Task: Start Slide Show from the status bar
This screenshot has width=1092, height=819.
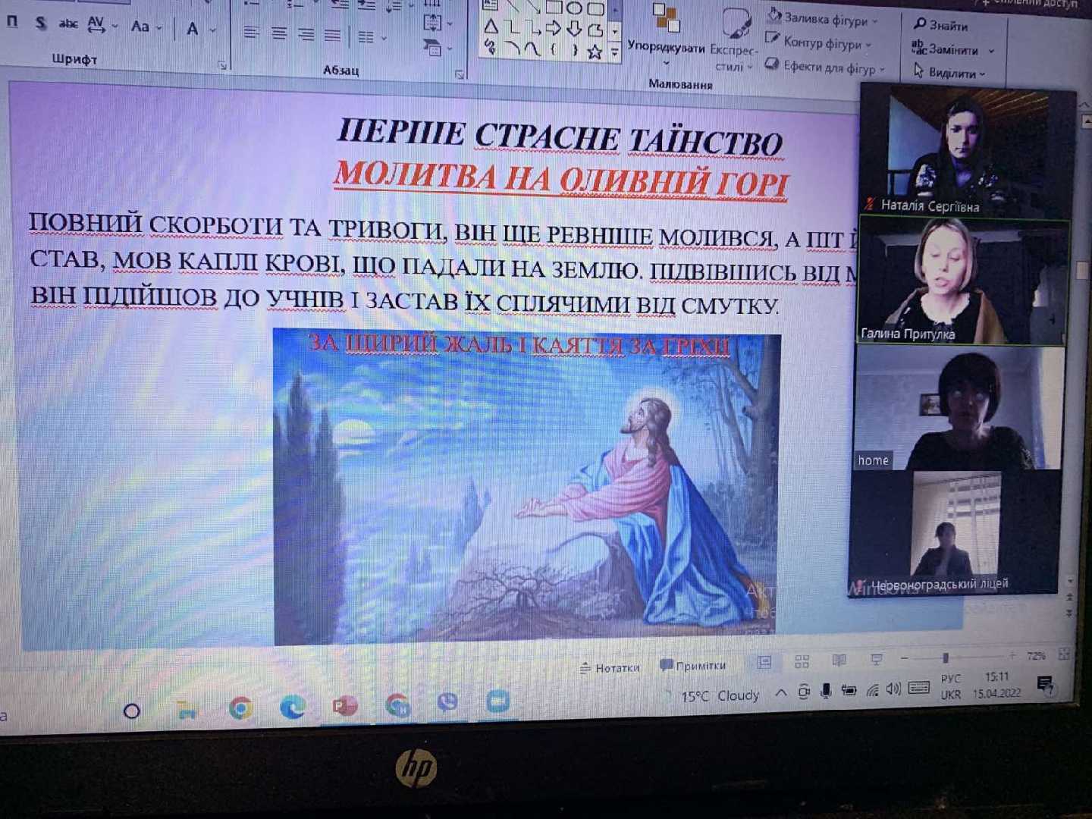Action: click(x=877, y=660)
